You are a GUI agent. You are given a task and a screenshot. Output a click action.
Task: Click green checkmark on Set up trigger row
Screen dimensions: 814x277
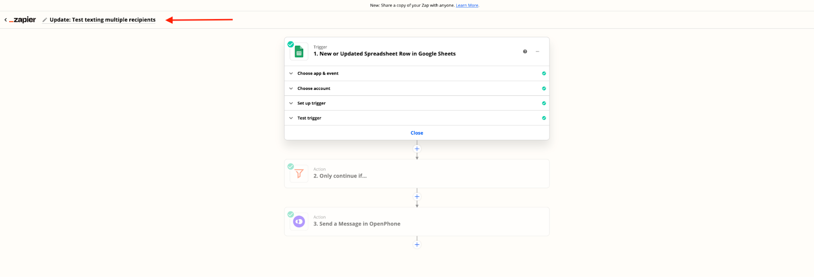click(544, 103)
